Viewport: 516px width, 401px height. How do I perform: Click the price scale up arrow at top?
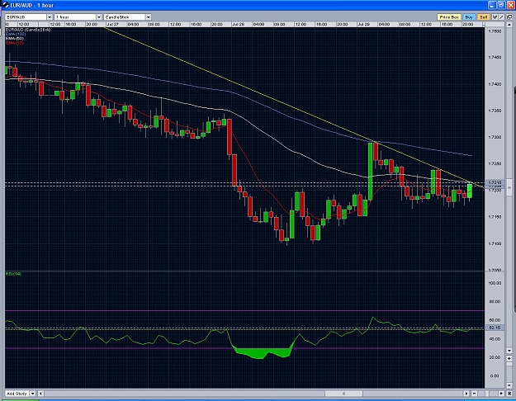[509, 25]
